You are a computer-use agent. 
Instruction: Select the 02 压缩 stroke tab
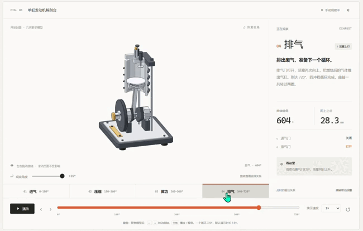[103, 191]
